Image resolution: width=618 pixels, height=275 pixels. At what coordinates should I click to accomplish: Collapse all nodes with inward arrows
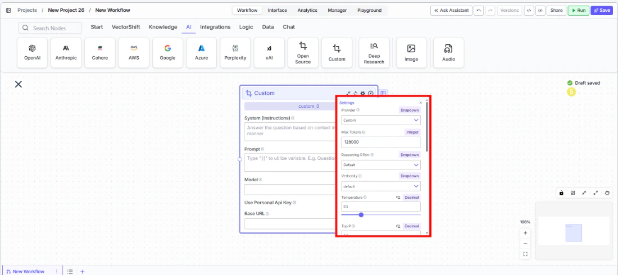pos(584,192)
